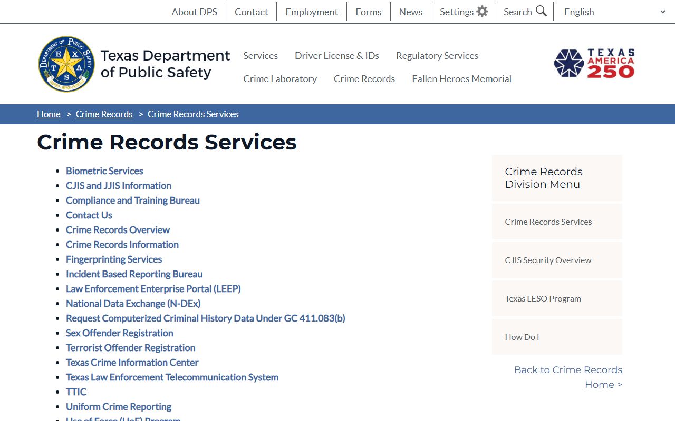Open Fallen Heroes Memorial navigation item
Image resolution: width=675 pixels, height=421 pixels.
[462, 78]
